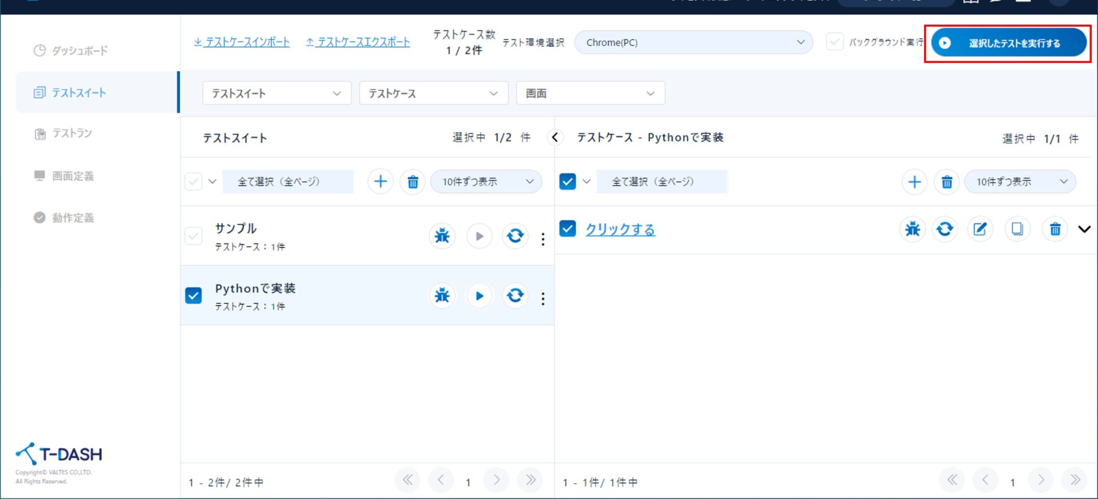Open three-dot menu for サンプル suite
The image size is (1098, 499).
pos(543,239)
